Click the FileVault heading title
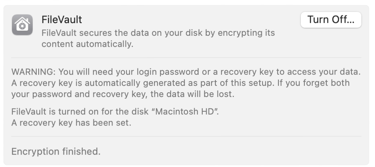The image size is (375, 167). (x=62, y=19)
